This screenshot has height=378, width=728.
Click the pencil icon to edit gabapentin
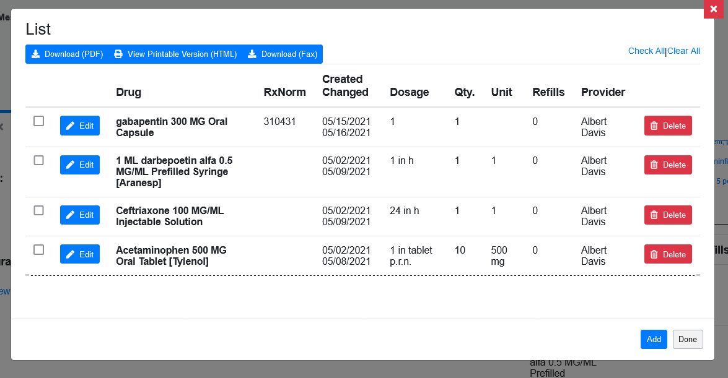coord(70,126)
